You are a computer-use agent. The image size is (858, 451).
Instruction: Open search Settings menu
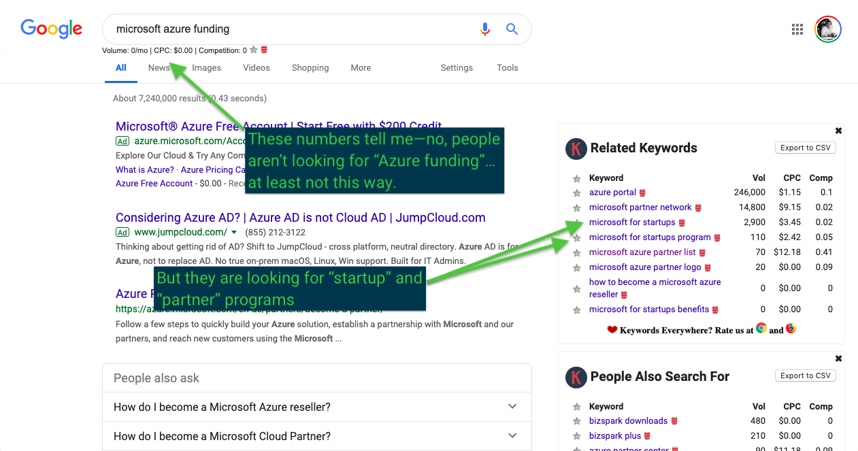click(457, 68)
